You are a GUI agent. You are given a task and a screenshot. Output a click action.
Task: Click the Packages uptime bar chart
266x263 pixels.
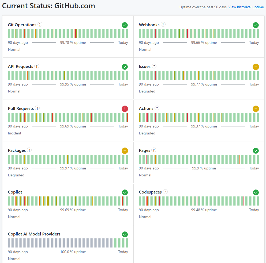coord(68,159)
